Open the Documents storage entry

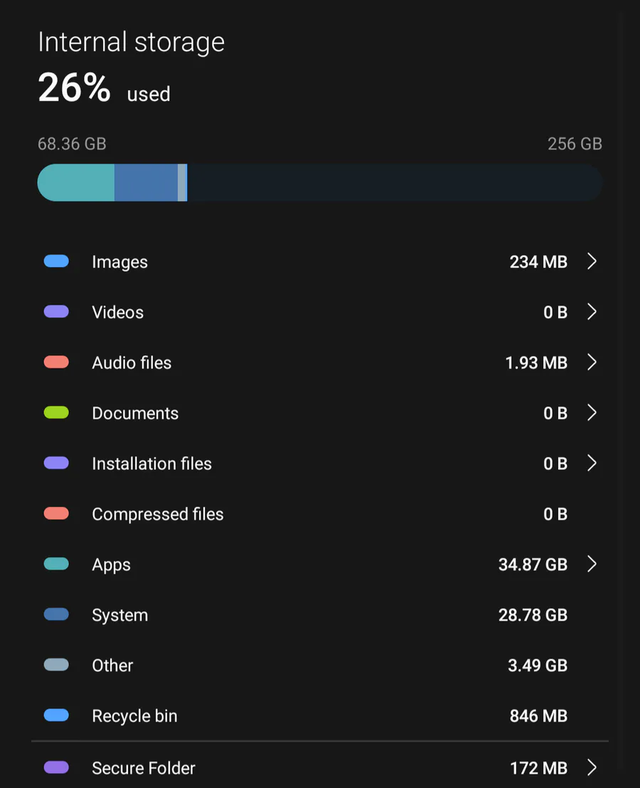point(135,414)
